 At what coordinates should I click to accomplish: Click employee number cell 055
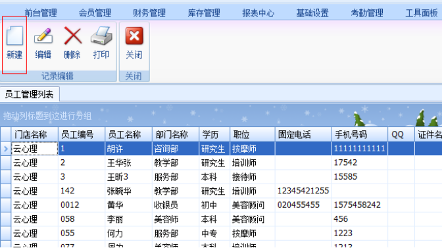[82, 233]
